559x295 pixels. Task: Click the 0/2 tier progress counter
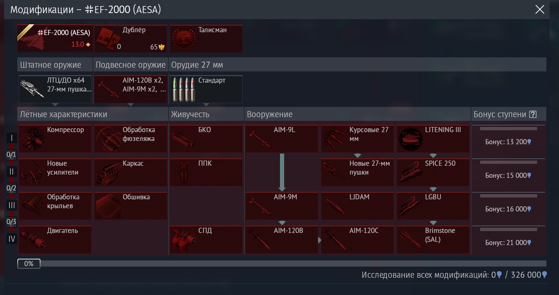pos(11,189)
